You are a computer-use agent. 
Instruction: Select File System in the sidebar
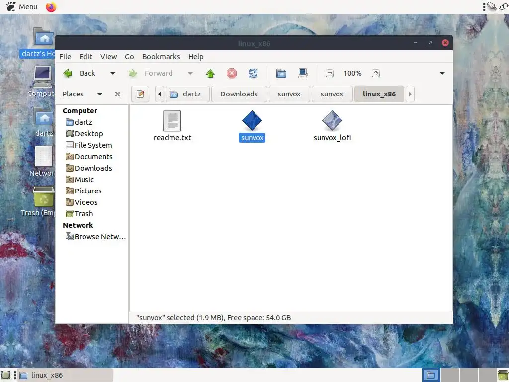point(88,145)
